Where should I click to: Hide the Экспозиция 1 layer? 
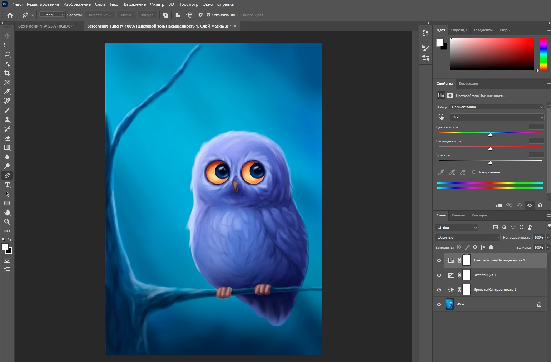(x=439, y=275)
